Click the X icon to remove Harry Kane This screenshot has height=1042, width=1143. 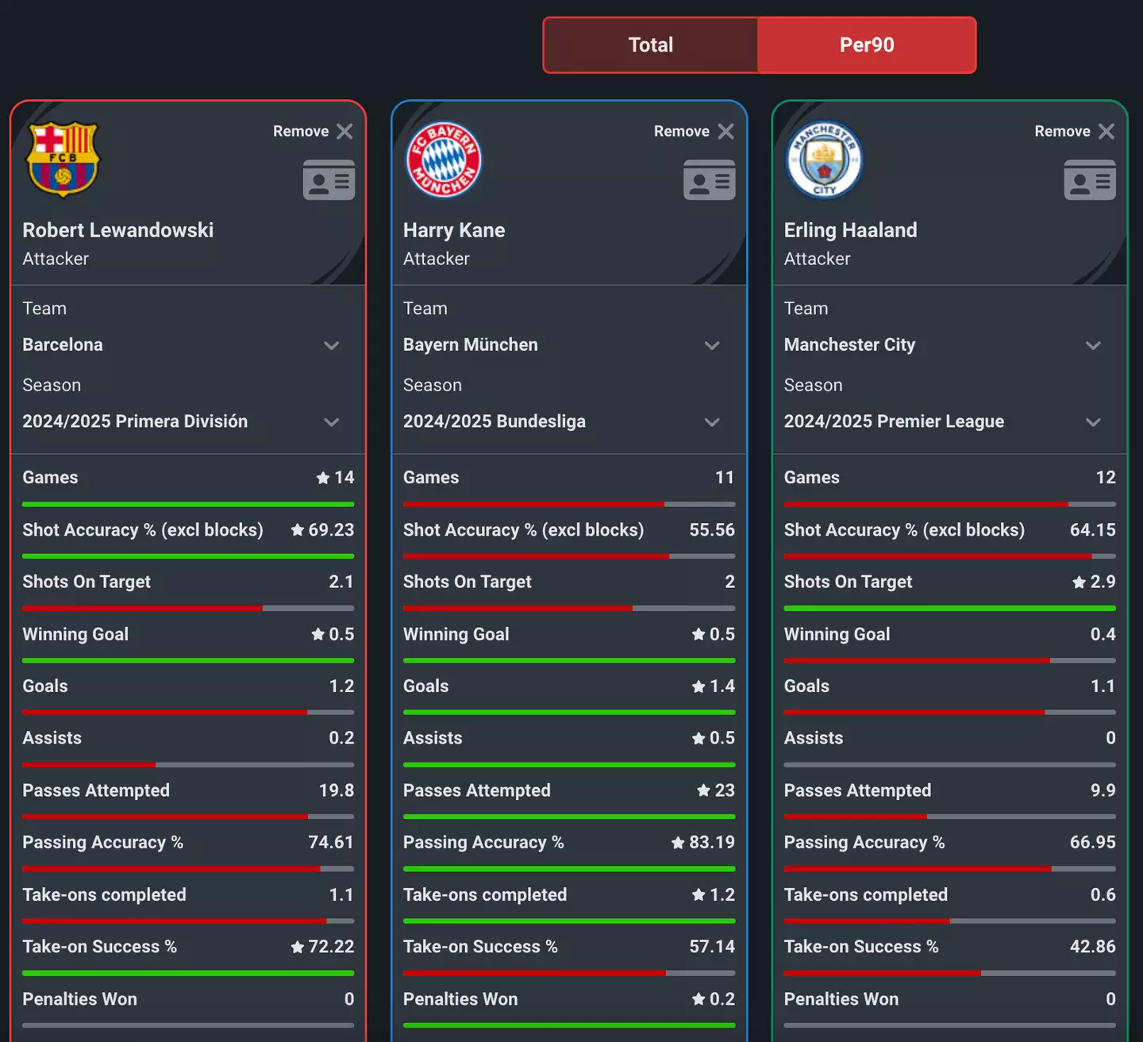point(725,131)
